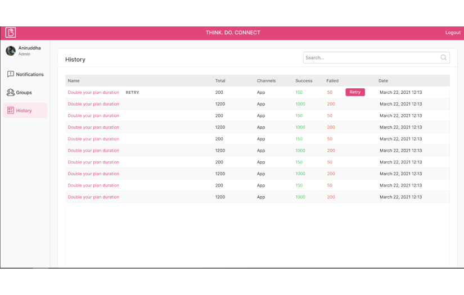Click App channel in the Retry row

pos(261,92)
